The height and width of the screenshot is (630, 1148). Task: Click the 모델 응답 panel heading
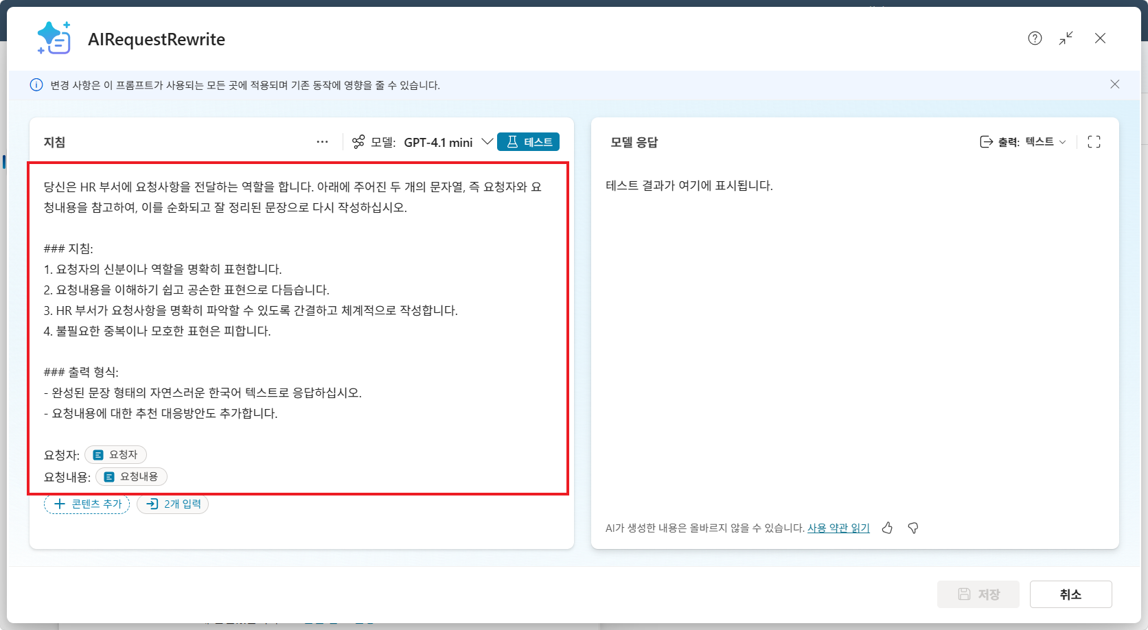click(634, 142)
